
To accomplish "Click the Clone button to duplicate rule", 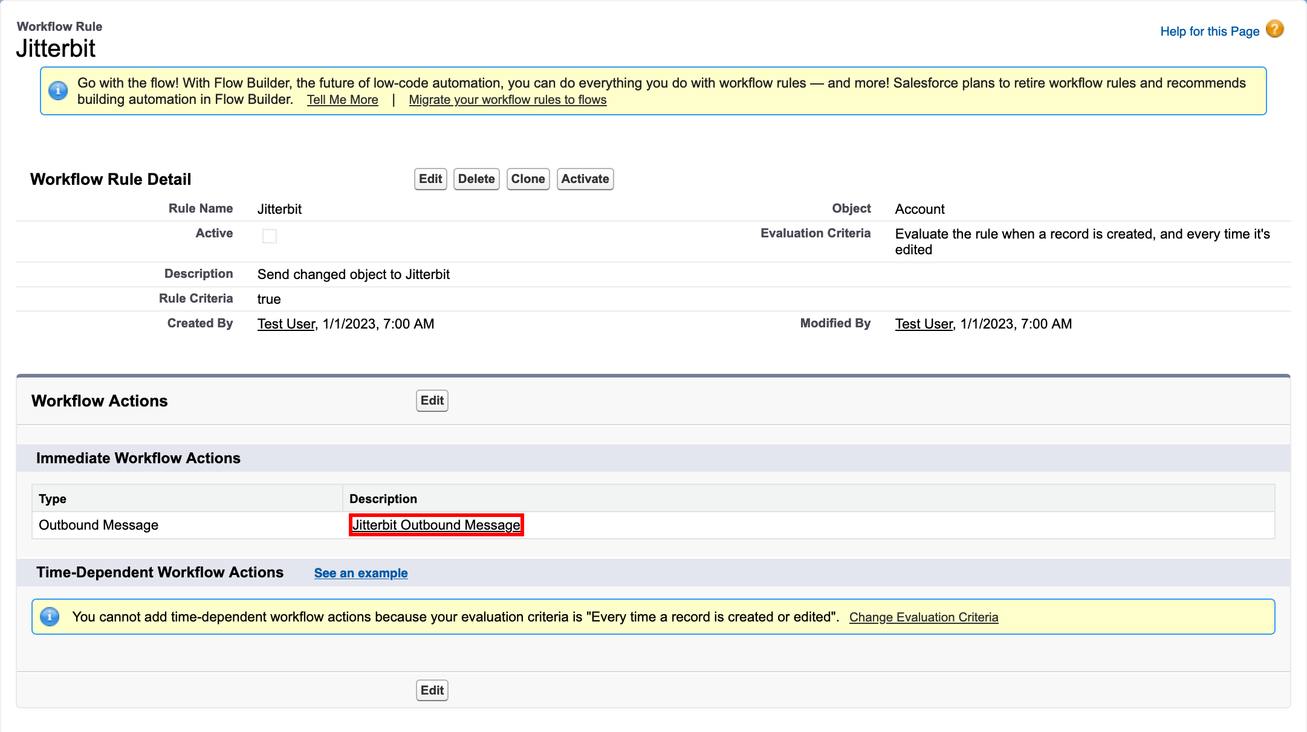I will [528, 179].
